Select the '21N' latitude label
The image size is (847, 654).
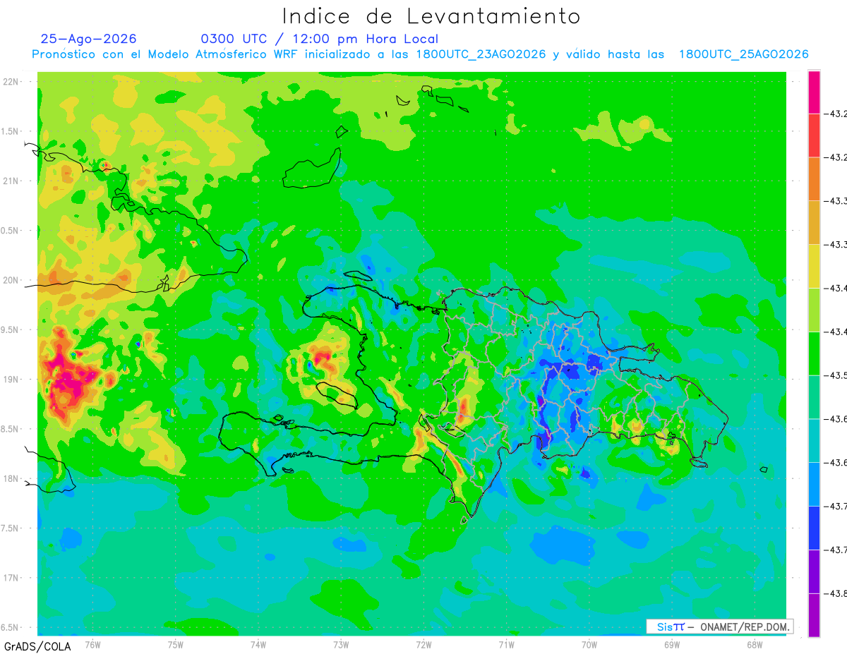click(x=12, y=181)
